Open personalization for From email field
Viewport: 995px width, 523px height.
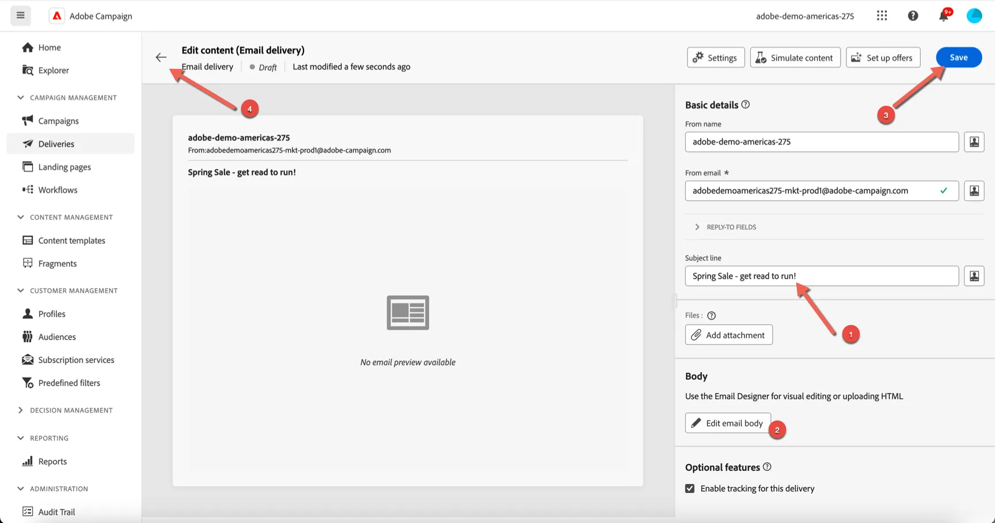coord(974,191)
